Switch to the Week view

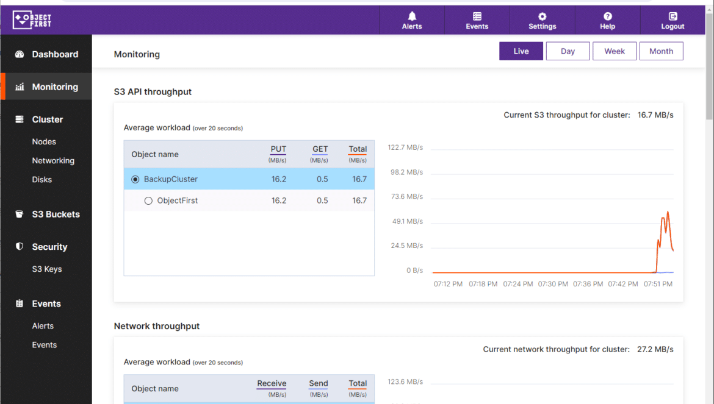click(x=615, y=51)
